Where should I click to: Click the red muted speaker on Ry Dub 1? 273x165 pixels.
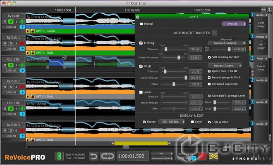[x=22, y=43]
